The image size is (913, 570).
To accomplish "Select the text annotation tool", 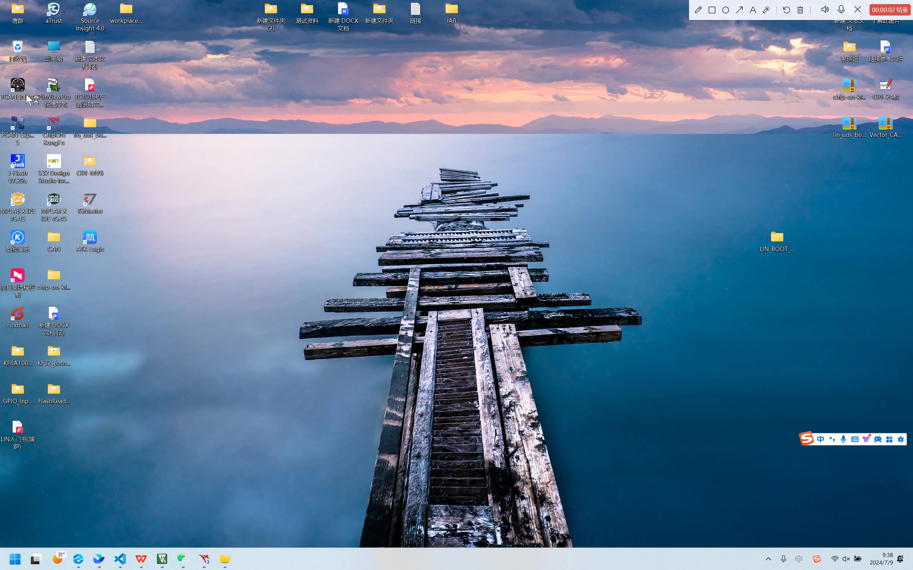I will tap(753, 10).
